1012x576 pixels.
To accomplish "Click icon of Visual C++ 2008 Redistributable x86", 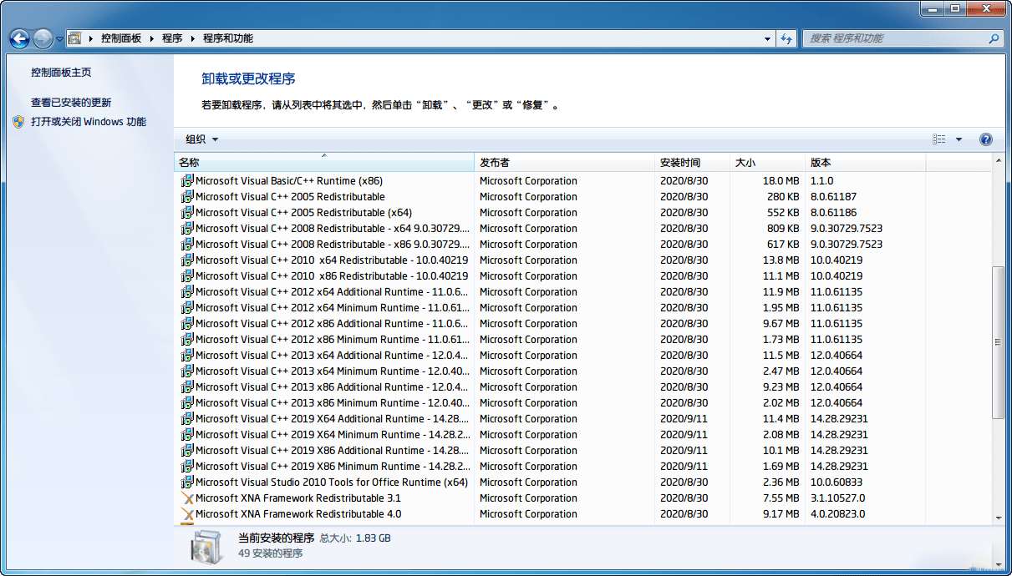I will tap(187, 244).
